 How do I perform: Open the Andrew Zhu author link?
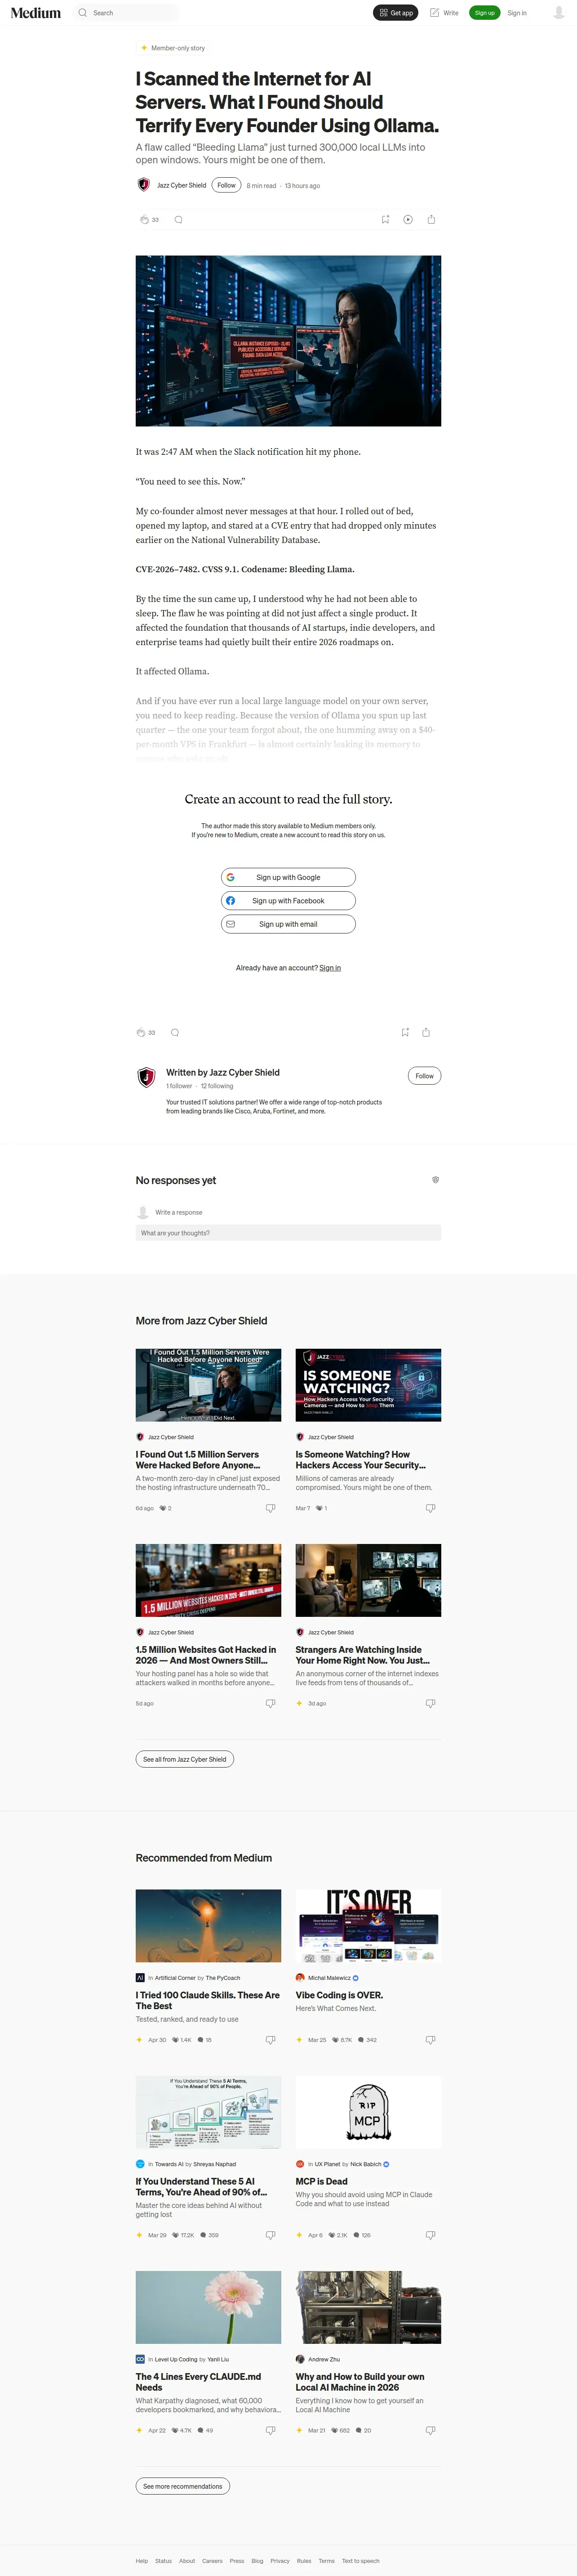(x=324, y=2359)
